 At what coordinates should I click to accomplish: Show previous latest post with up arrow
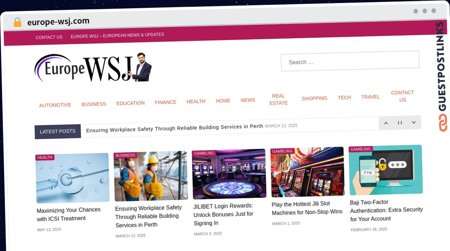[x=386, y=123]
